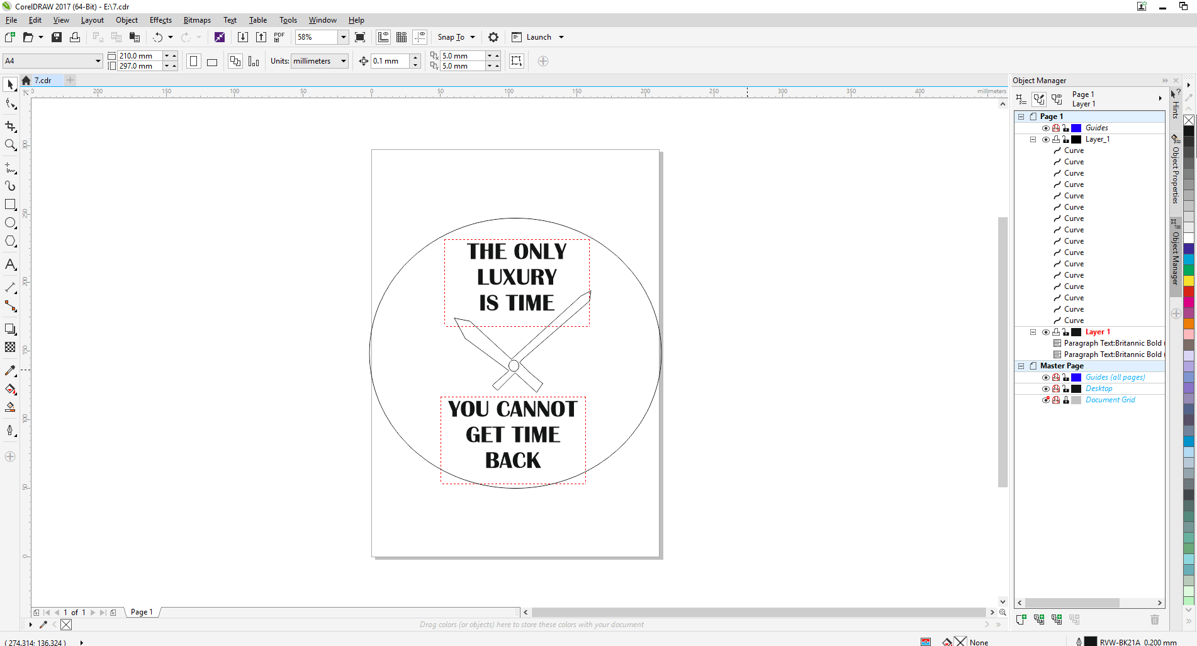Select the Transparency tool
The height and width of the screenshot is (646, 1197).
(x=10, y=347)
